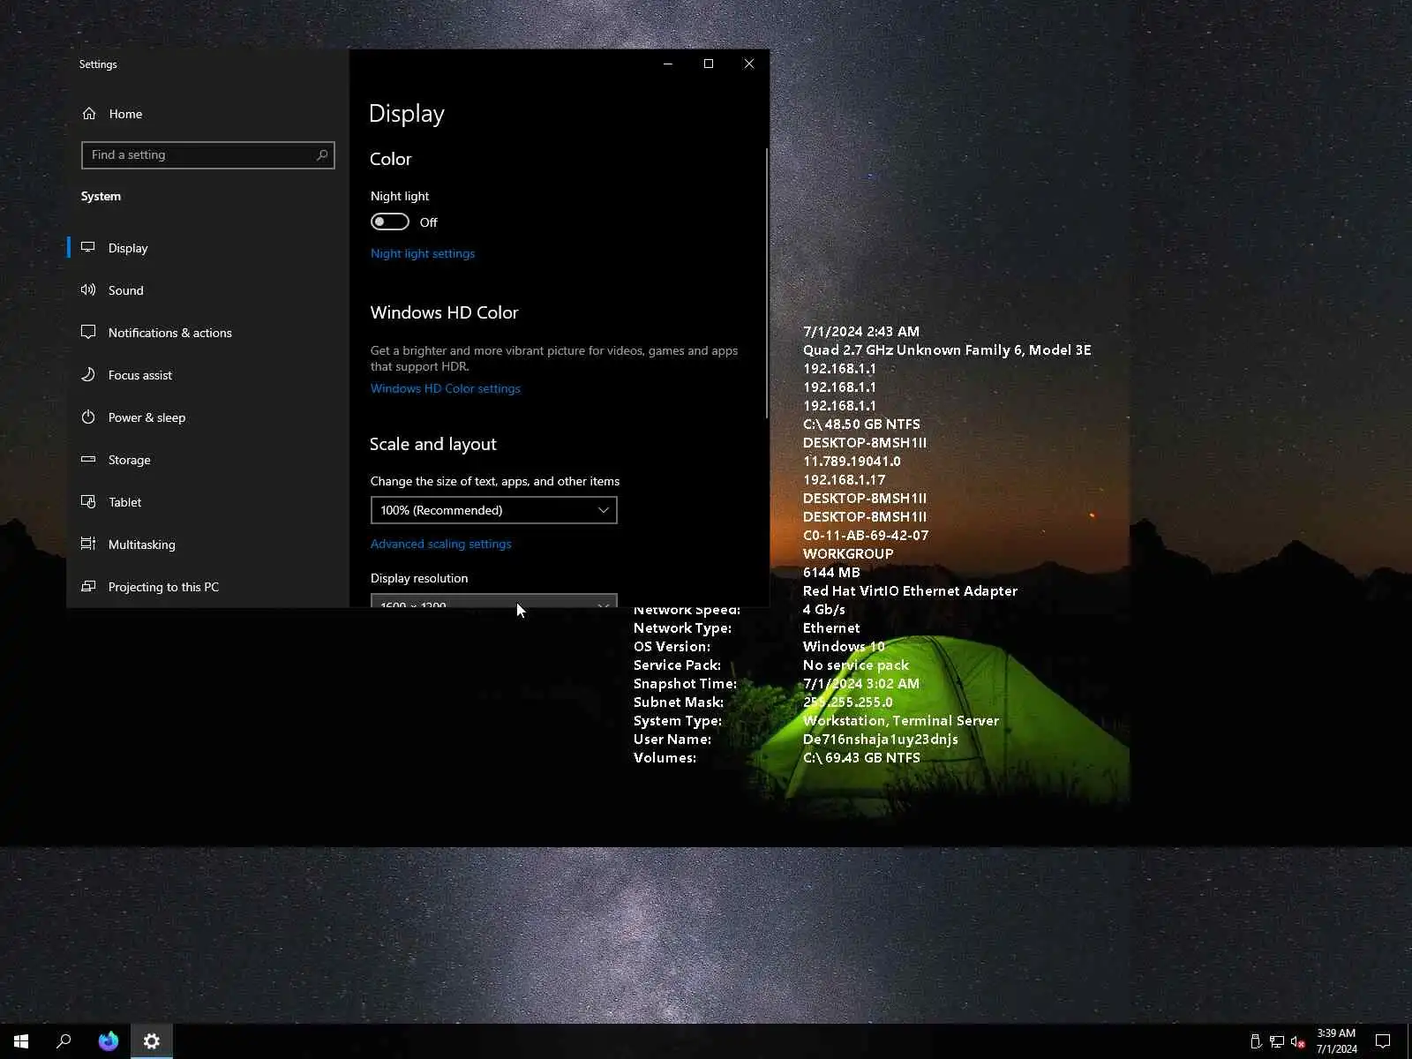1412x1059 pixels.
Task: Click the taskbar clock showing 3:39 AM
Action: click(1336, 1041)
